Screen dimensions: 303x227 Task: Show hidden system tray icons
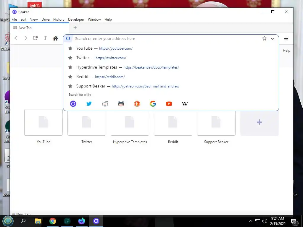(250, 221)
